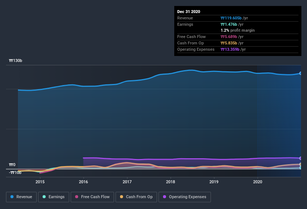Click the Cash From Op endpoint marker
The image size is (307, 209).
tap(301, 164)
